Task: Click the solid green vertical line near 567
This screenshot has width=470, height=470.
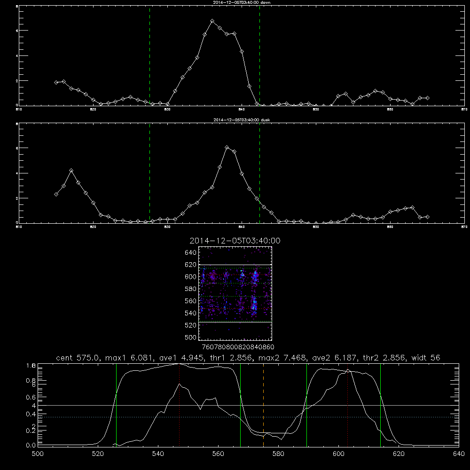Action: coord(240,405)
